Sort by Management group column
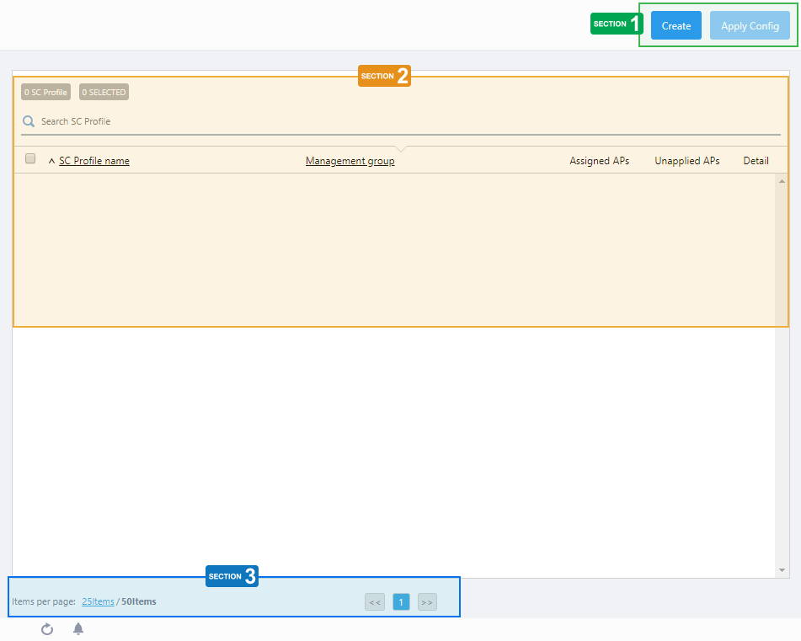Image resolution: width=801 pixels, height=641 pixels. (x=350, y=161)
